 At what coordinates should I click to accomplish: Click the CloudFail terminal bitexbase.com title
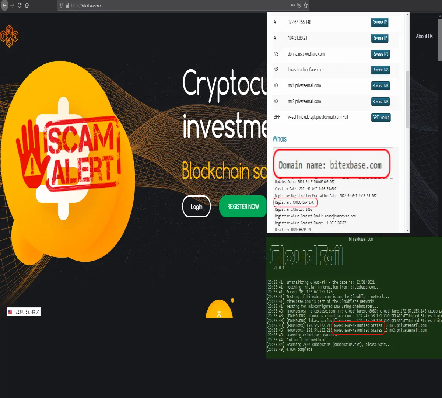pos(361,239)
